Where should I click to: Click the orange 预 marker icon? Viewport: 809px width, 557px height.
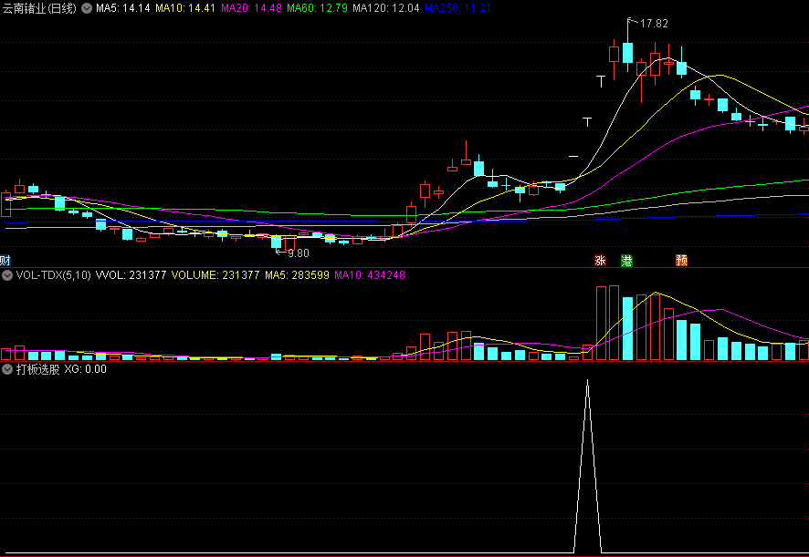[x=681, y=260]
